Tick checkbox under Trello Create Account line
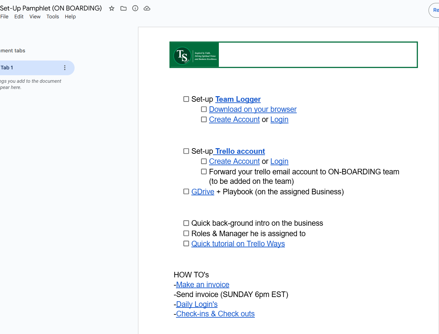The image size is (439, 334). (204, 161)
